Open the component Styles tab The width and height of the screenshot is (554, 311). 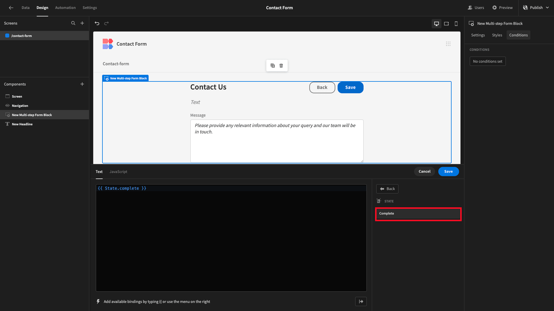click(x=497, y=35)
